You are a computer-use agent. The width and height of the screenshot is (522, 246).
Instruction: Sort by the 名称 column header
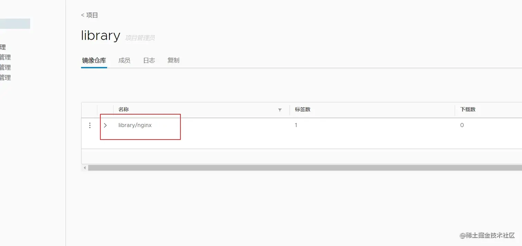coord(124,110)
